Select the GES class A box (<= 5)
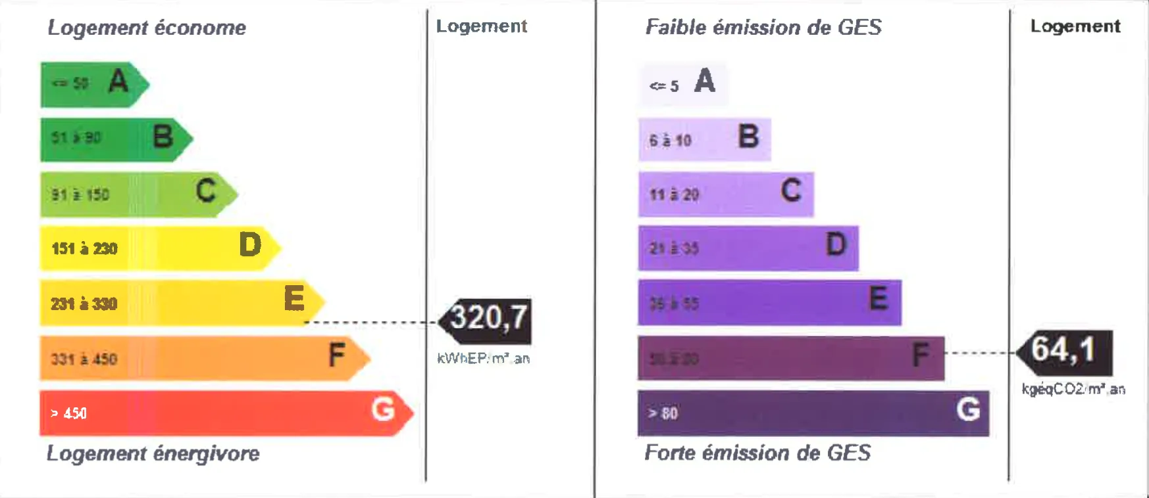This screenshot has width=1149, height=498. tap(682, 84)
